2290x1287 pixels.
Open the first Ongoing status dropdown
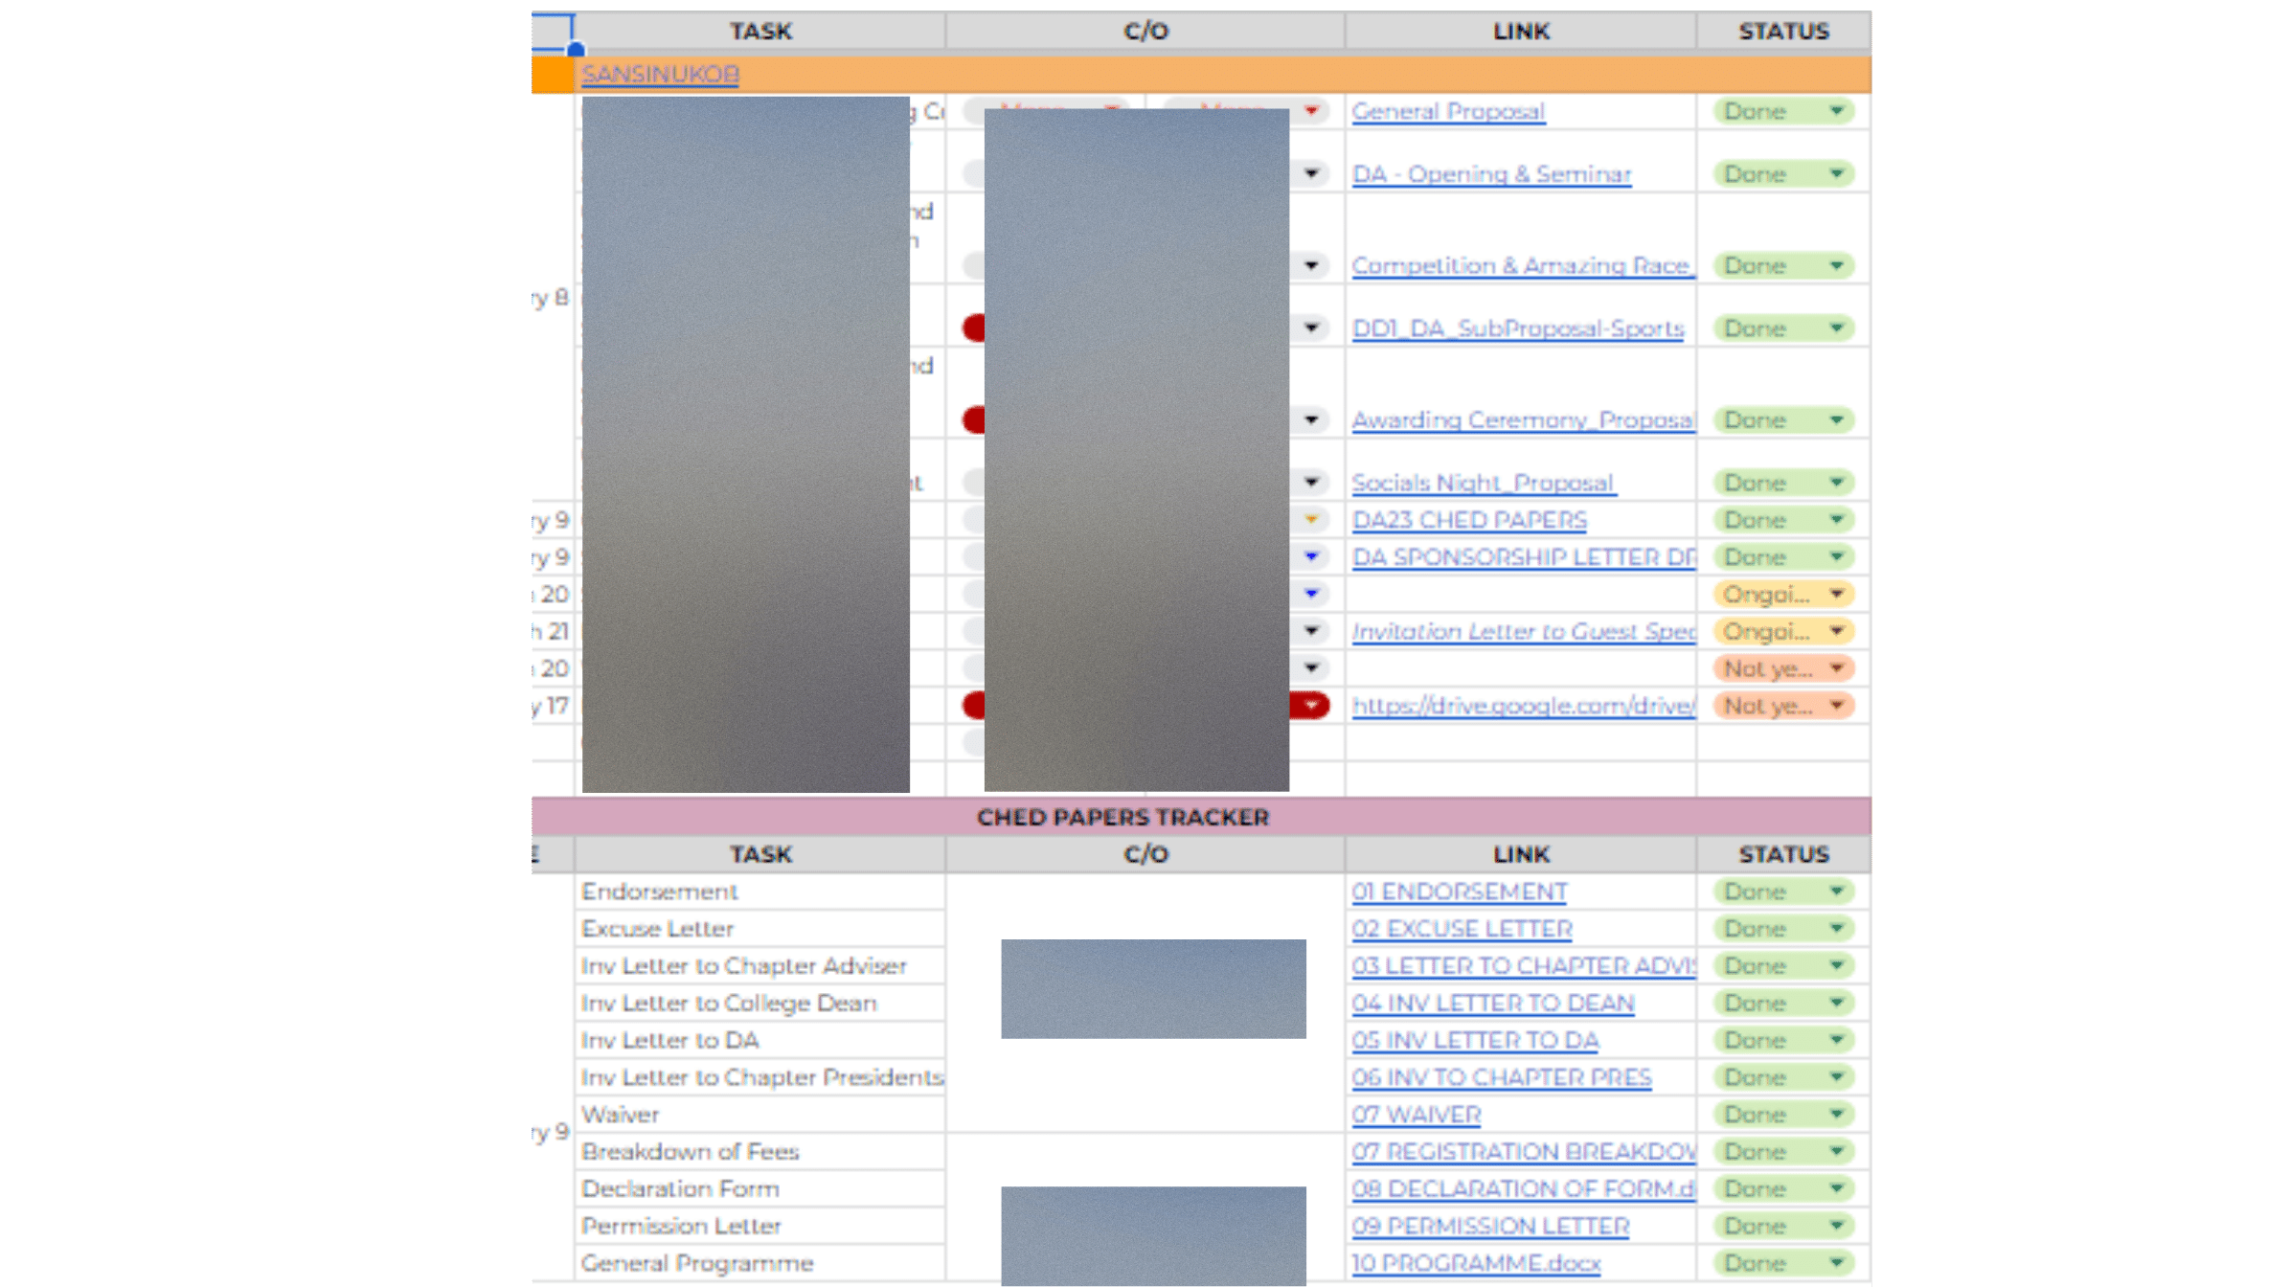(x=1836, y=595)
